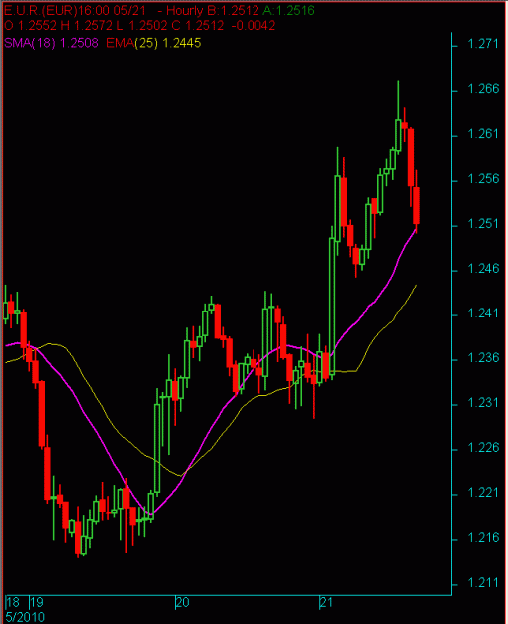Click the open value O 1.2552
The height and width of the screenshot is (624, 508).
coord(30,26)
